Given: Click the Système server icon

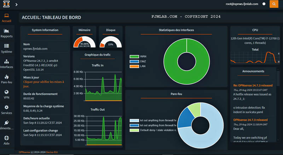Looking at the screenshot, I should pos(6,46).
